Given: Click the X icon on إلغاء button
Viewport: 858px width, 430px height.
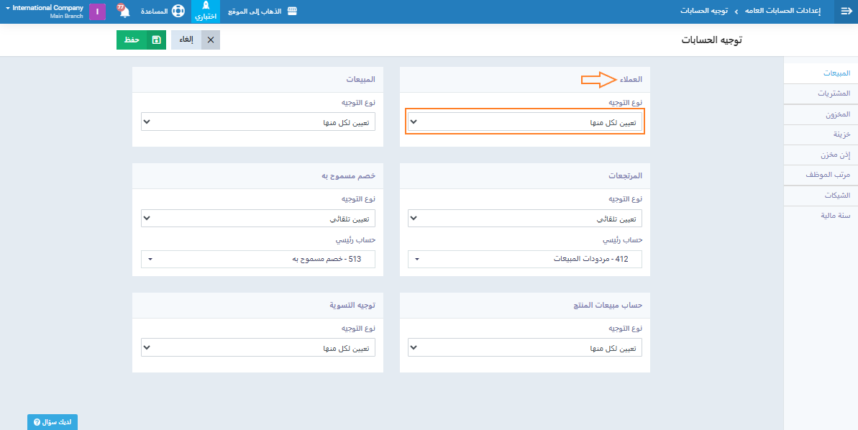Looking at the screenshot, I should click(211, 40).
